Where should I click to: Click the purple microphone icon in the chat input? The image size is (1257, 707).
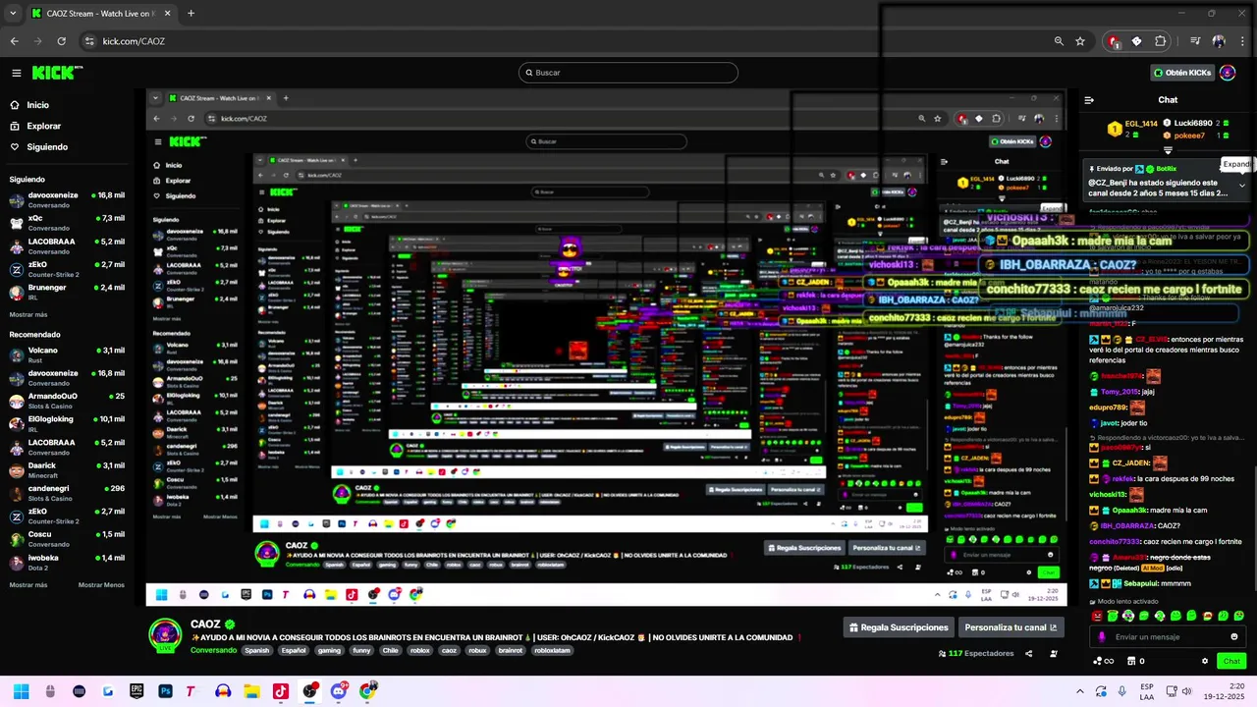point(1102,637)
